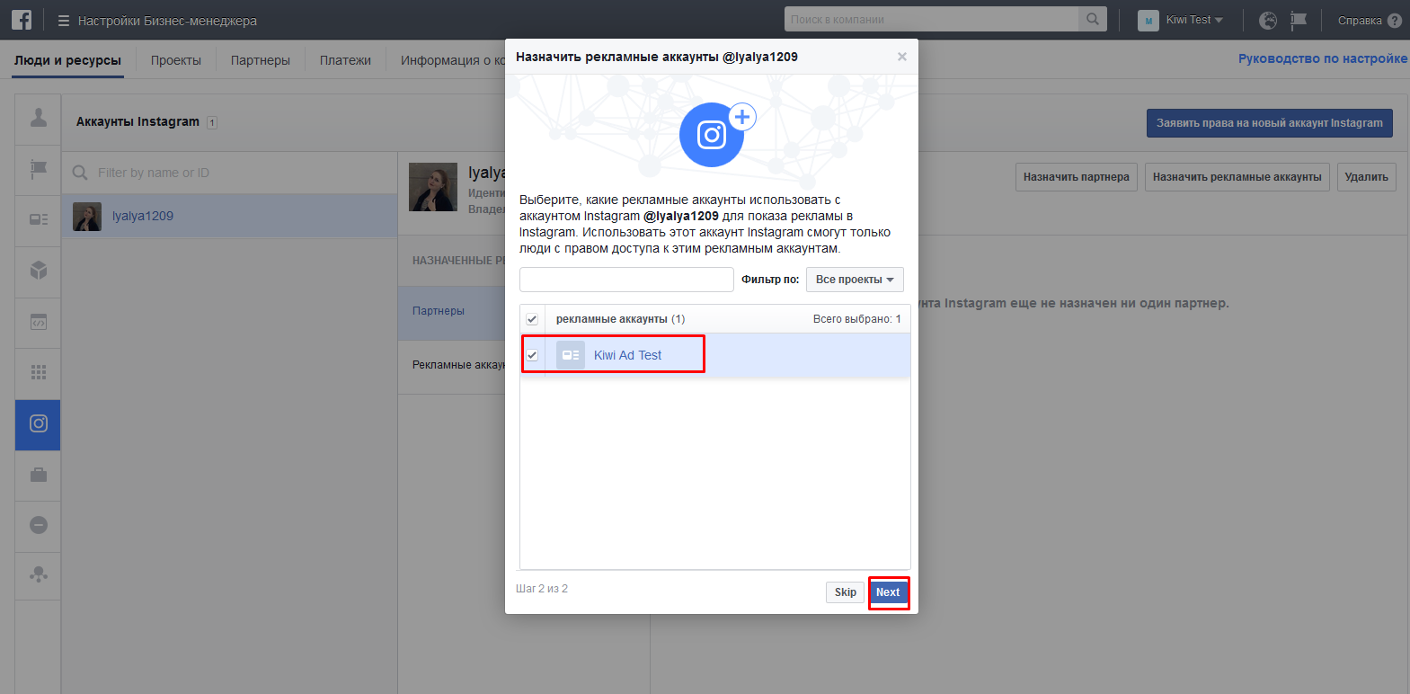Click the question mark help icon
Image resolution: width=1410 pixels, height=694 pixels.
(1395, 21)
